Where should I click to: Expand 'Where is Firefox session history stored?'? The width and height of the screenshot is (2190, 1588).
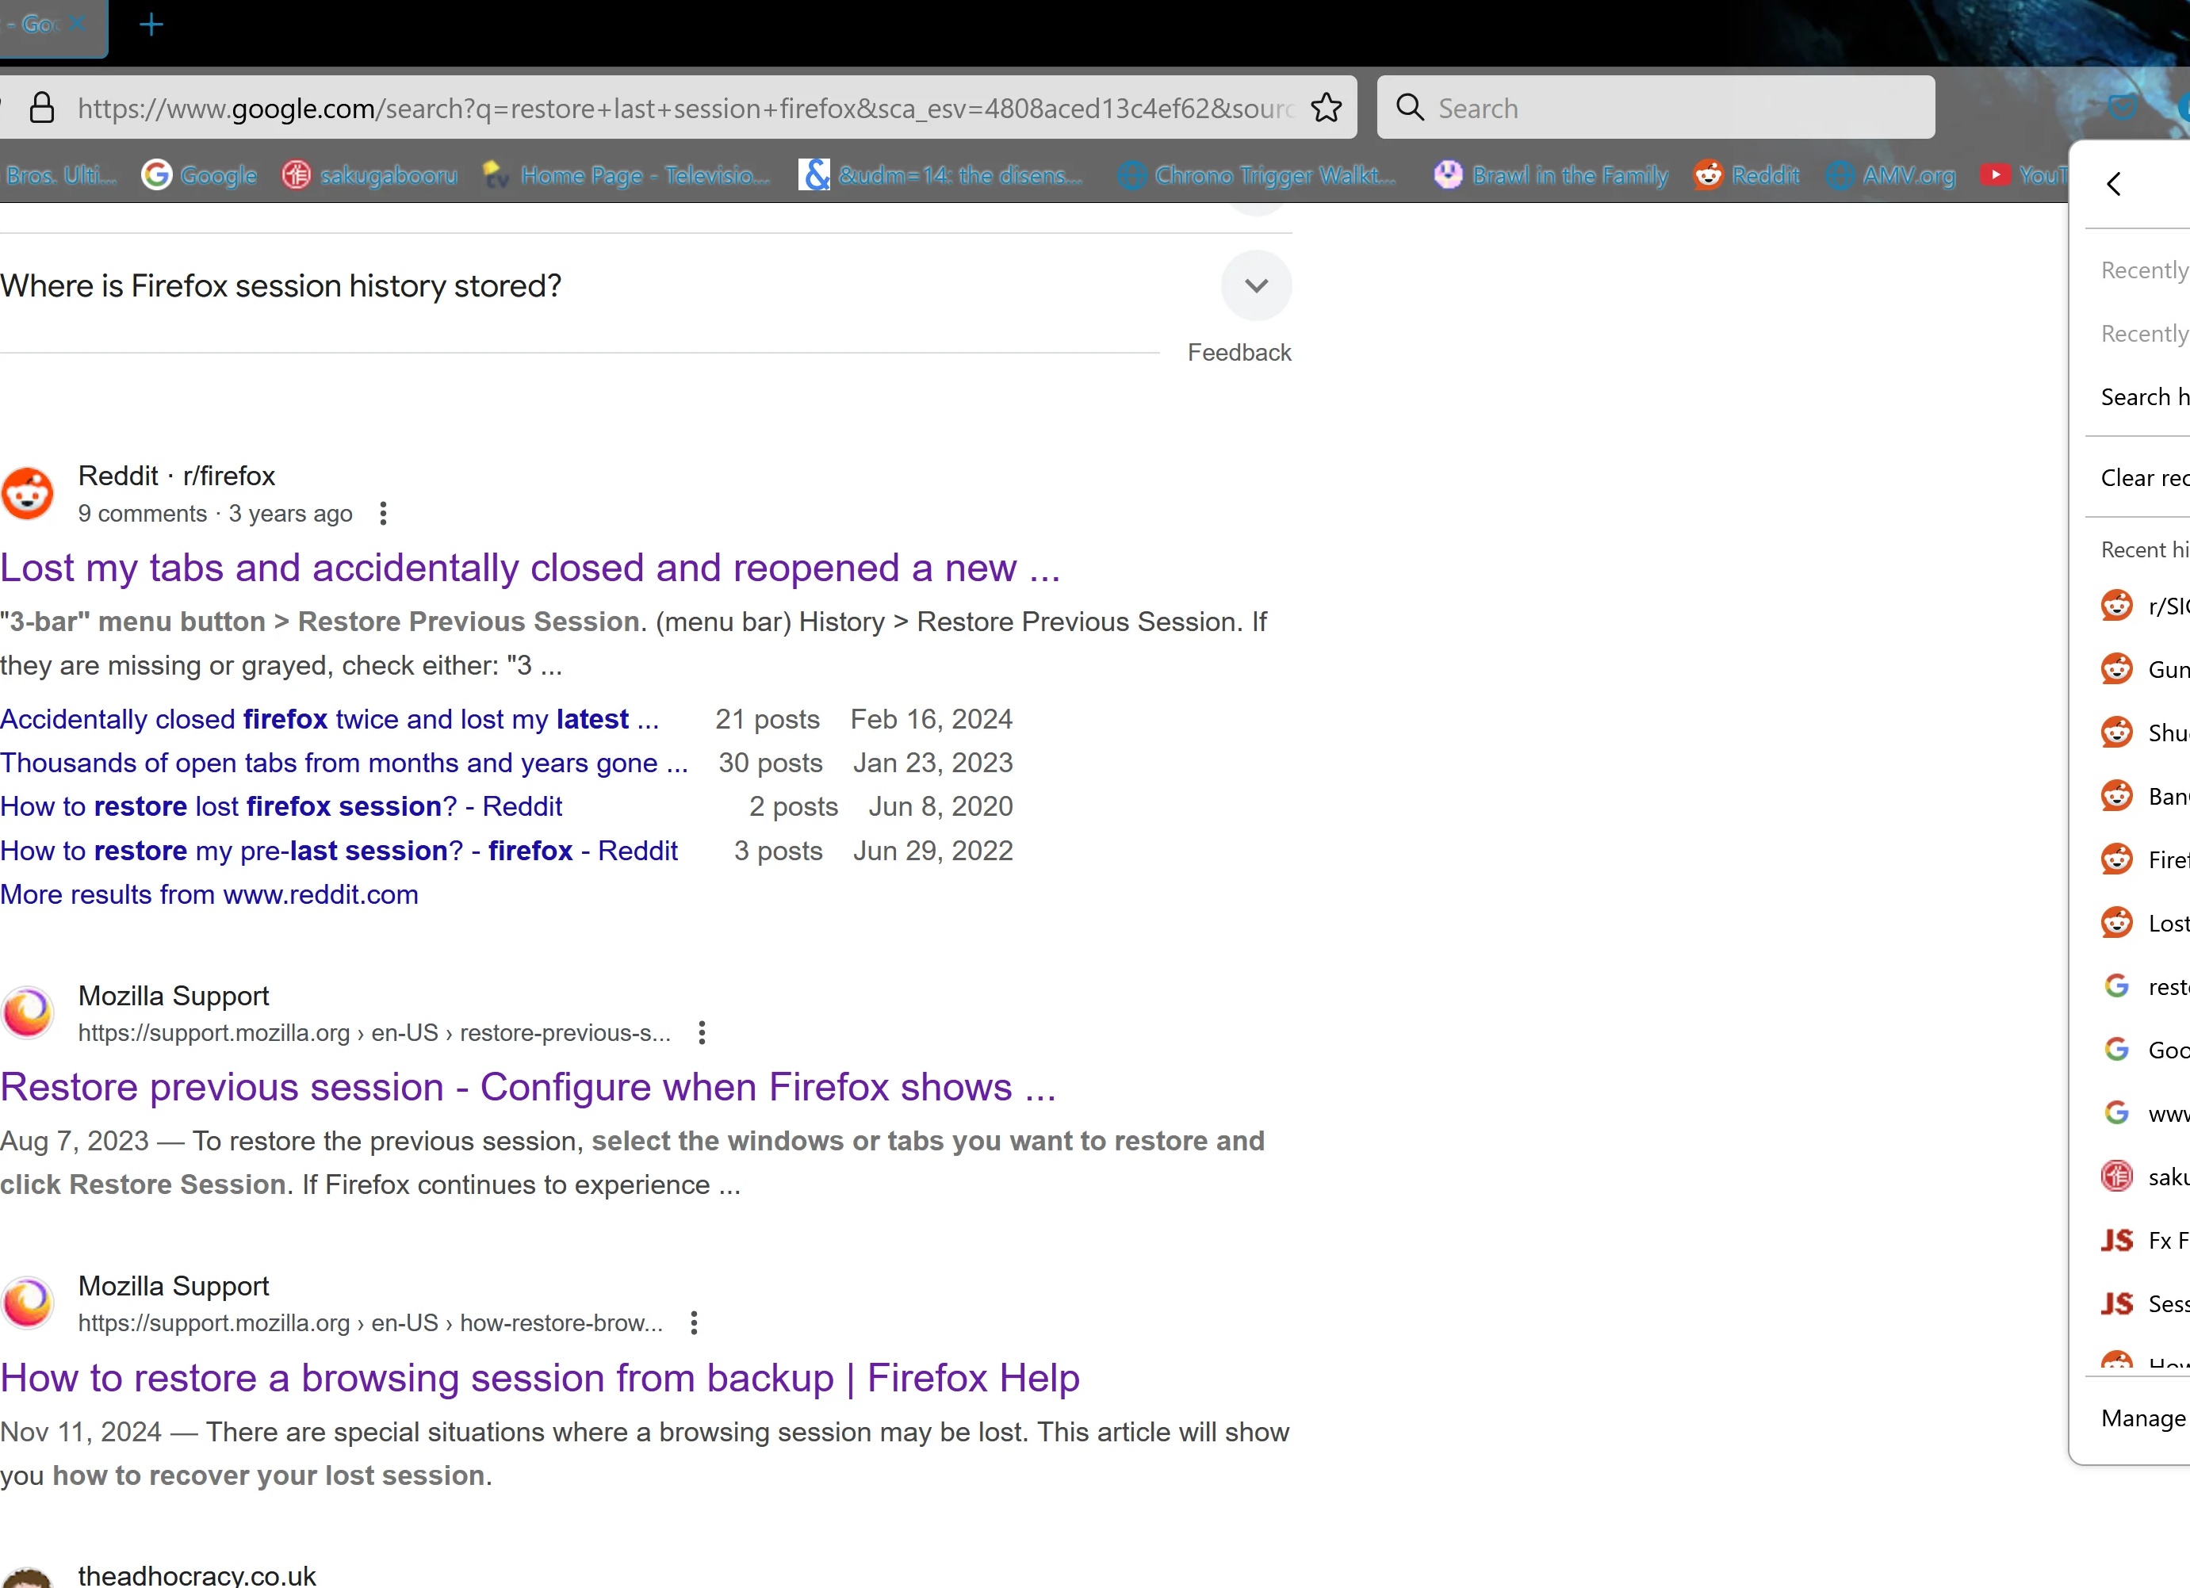(1256, 285)
